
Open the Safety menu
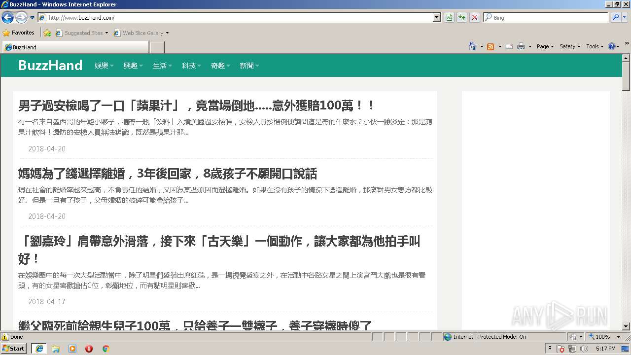pyautogui.click(x=570, y=46)
